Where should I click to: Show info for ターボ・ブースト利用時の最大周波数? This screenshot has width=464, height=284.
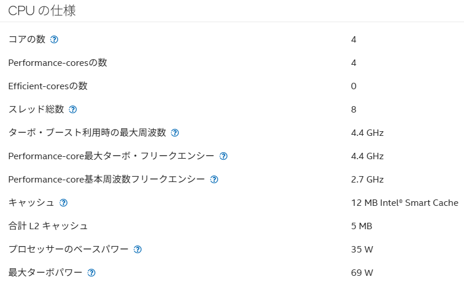coord(175,133)
